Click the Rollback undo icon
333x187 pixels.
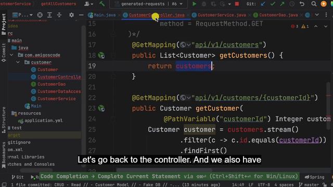(302, 4)
